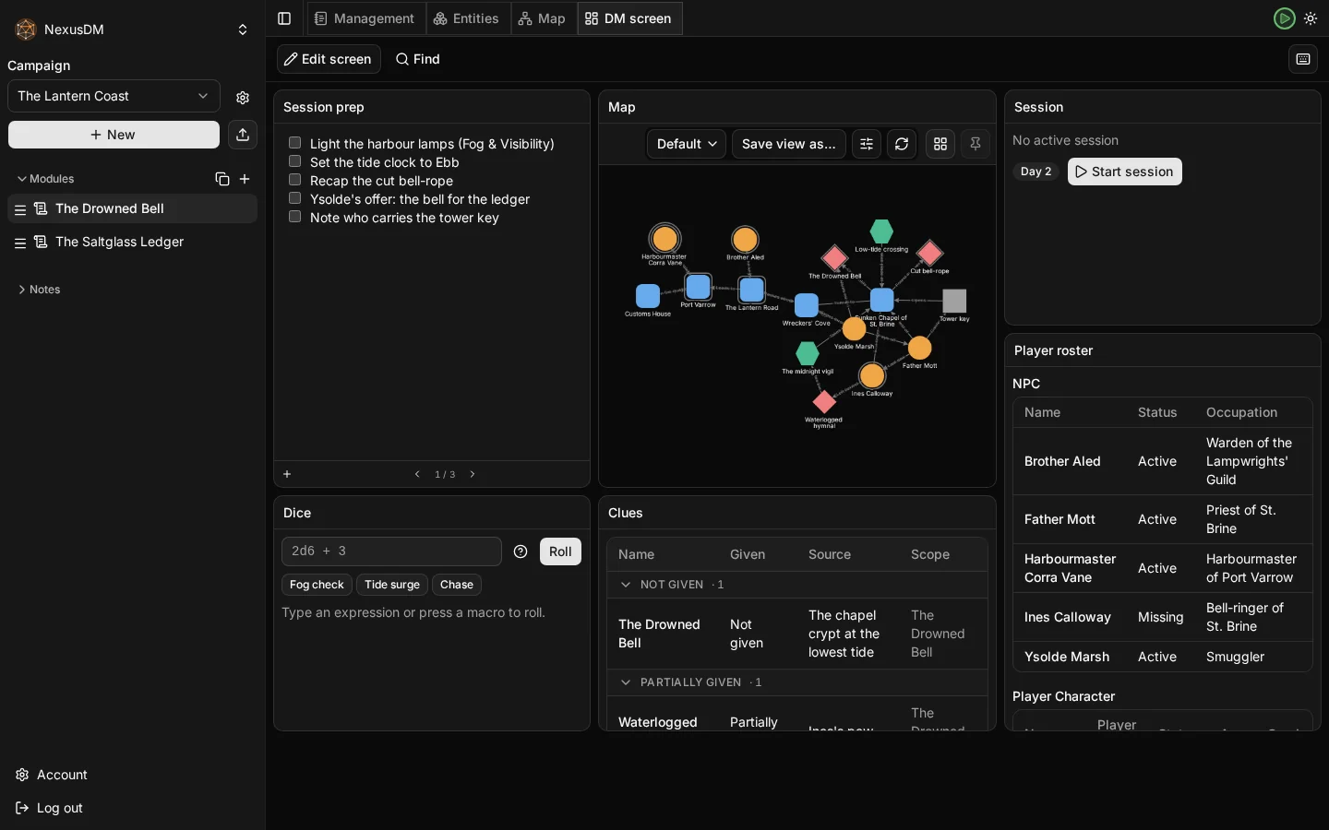
Task: Toggle light theme sun icon
Action: click(1311, 18)
